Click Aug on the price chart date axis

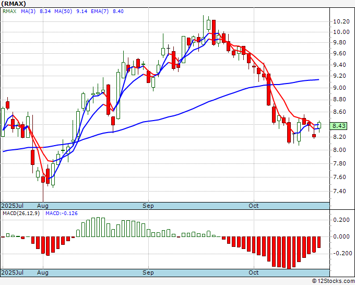tap(43, 206)
